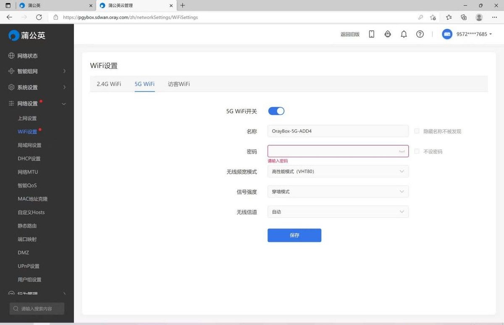504x325 pixels.
Task: Open the DHCP设置 sidebar item
Action: coord(29,158)
